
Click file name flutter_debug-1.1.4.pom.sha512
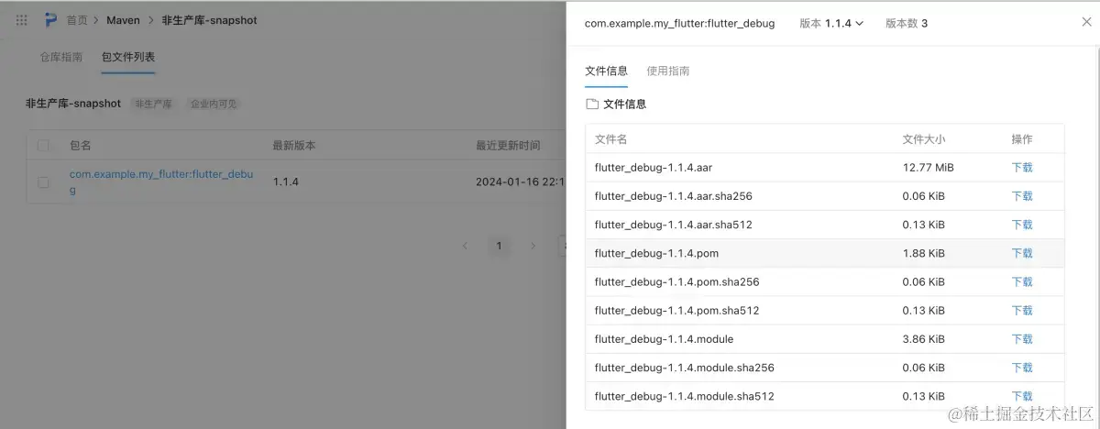[676, 311]
